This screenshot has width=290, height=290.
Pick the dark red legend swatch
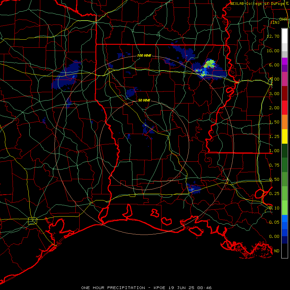tap(285, 93)
